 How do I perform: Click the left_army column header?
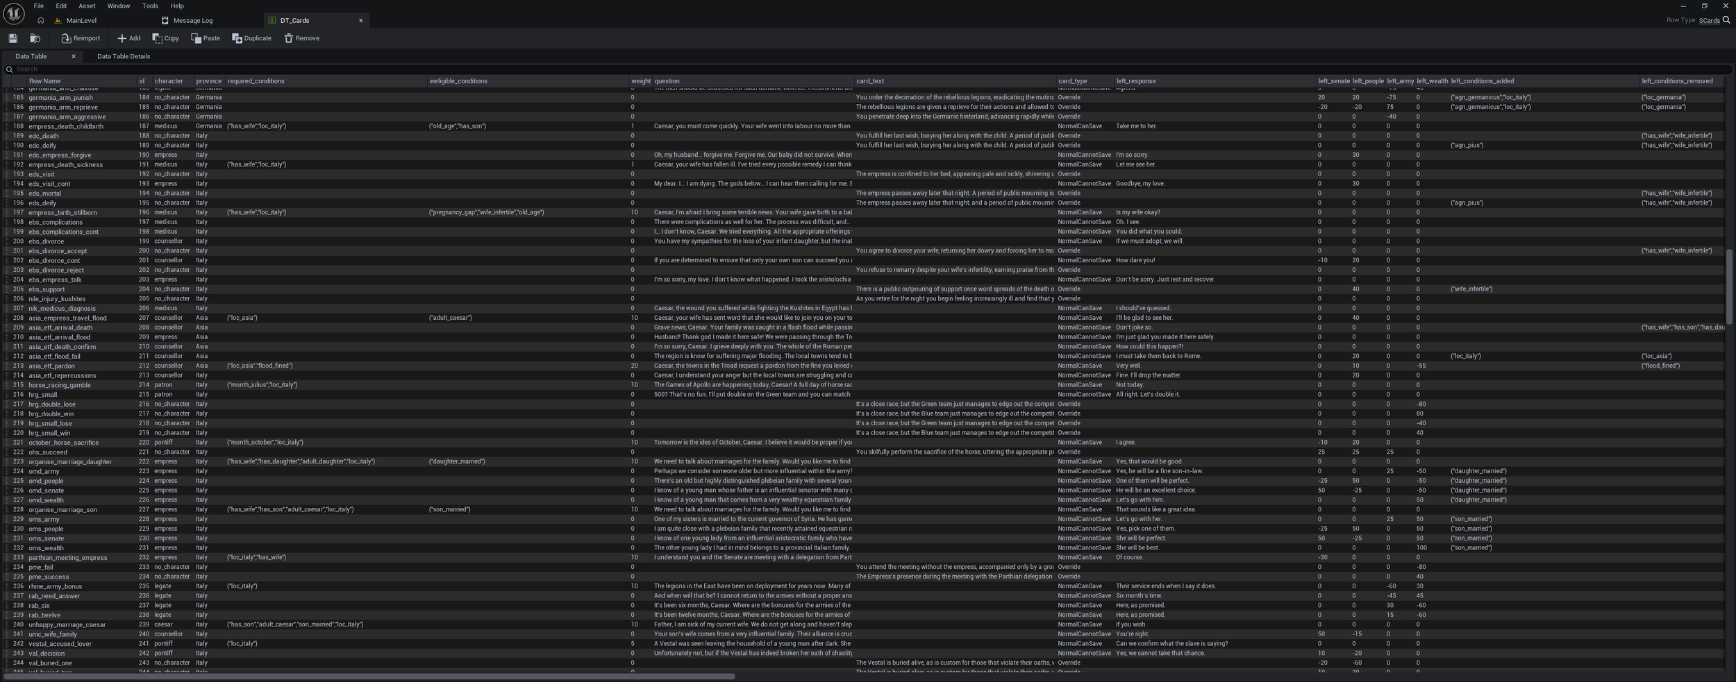[1401, 81]
